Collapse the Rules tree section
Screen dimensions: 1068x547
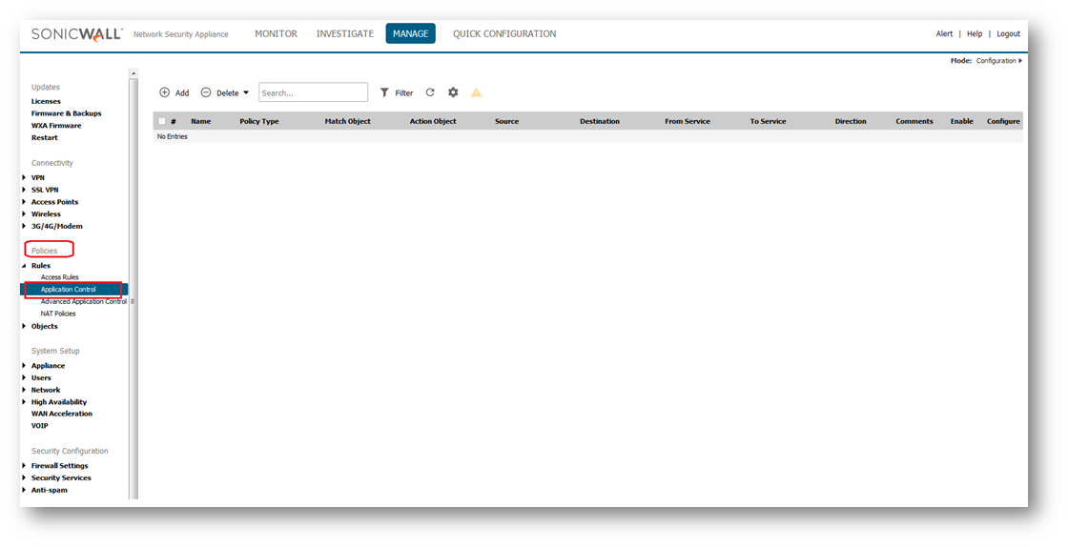coord(24,266)
